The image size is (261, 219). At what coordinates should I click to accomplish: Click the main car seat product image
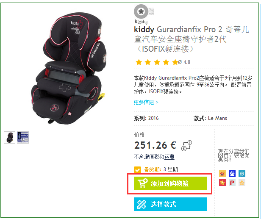(x=68, y=68)
